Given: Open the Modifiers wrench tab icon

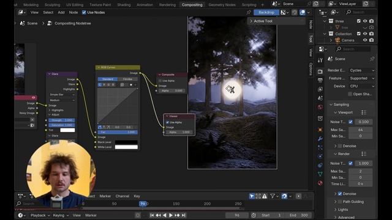Looking at the screenshot, I should 320,139.
